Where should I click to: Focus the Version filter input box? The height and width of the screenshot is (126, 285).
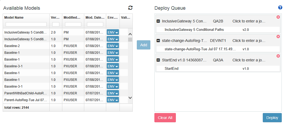coord(56,24)
